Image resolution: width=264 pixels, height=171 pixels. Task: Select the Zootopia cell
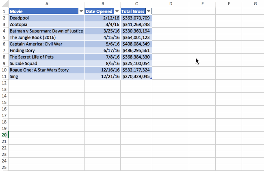tap(47, 24)
